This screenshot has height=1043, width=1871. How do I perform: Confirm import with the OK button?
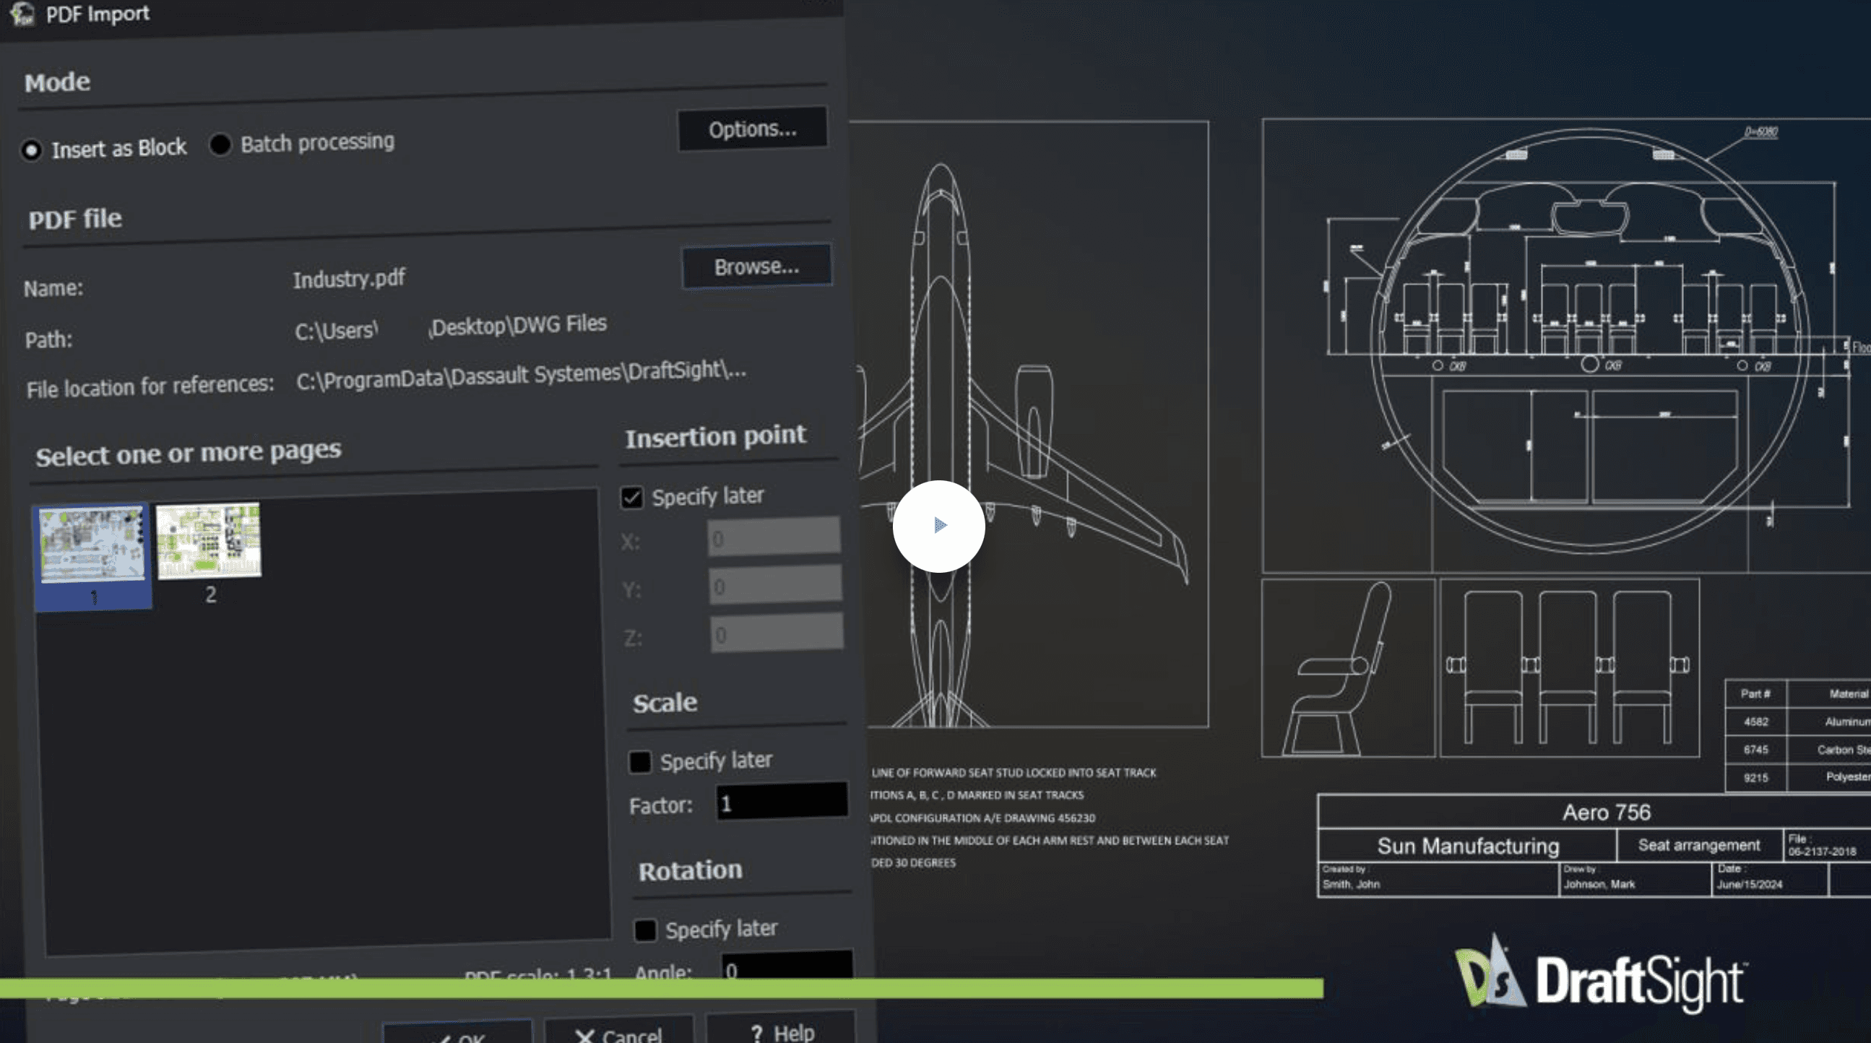[457, 1035]
